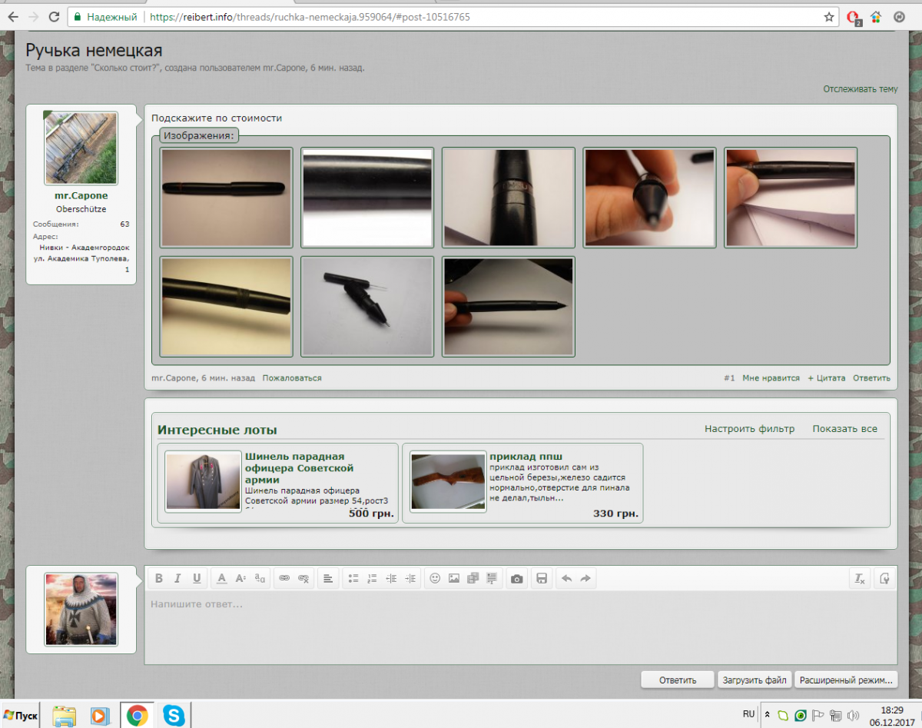The image size is (922, 728).
Task: Click into the reply text area
Action: point(521,627)
